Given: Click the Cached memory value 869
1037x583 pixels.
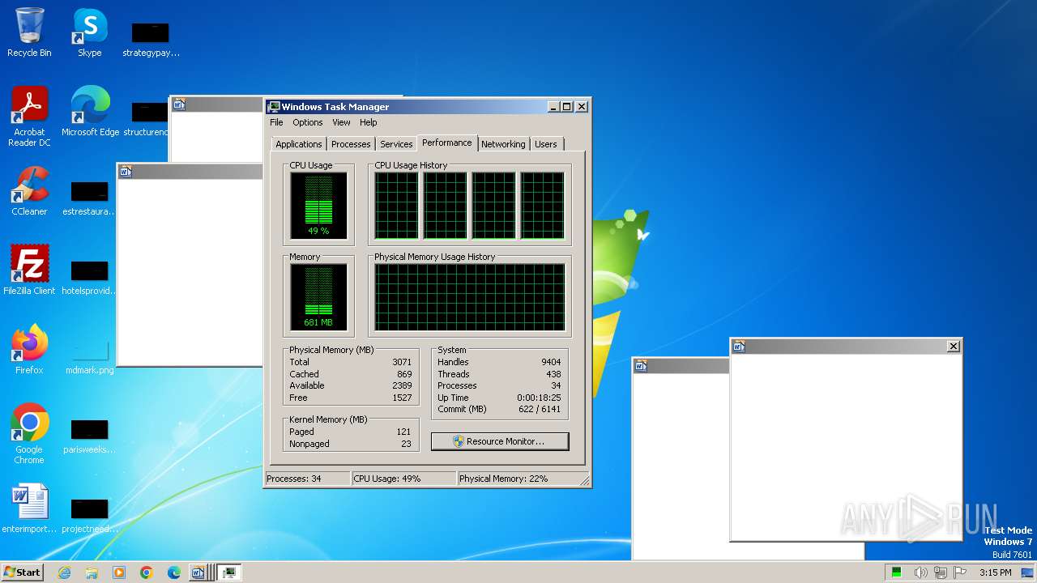Looking at the screenshot, I should [x=404, y=374].
